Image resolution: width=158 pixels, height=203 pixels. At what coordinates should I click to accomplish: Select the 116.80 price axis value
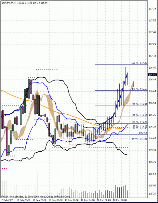coord(152,80)
